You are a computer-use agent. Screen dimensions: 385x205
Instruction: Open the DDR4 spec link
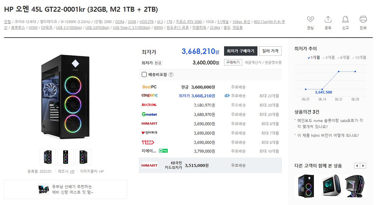tap(120, 22)
